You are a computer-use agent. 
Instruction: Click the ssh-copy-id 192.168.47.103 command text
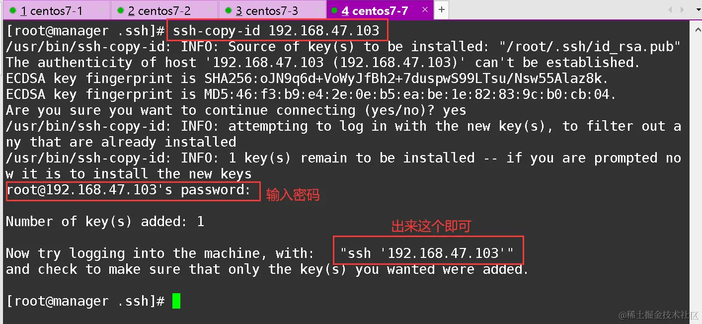[x=276, y=31]
